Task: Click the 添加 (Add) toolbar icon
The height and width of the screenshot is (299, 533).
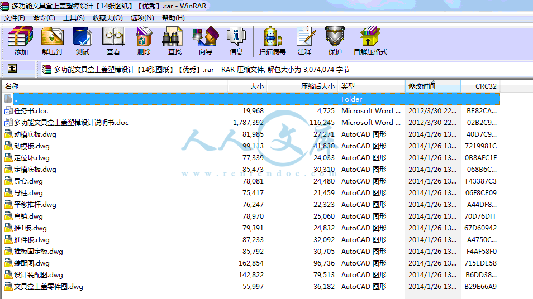Action: tap(21, 36)
